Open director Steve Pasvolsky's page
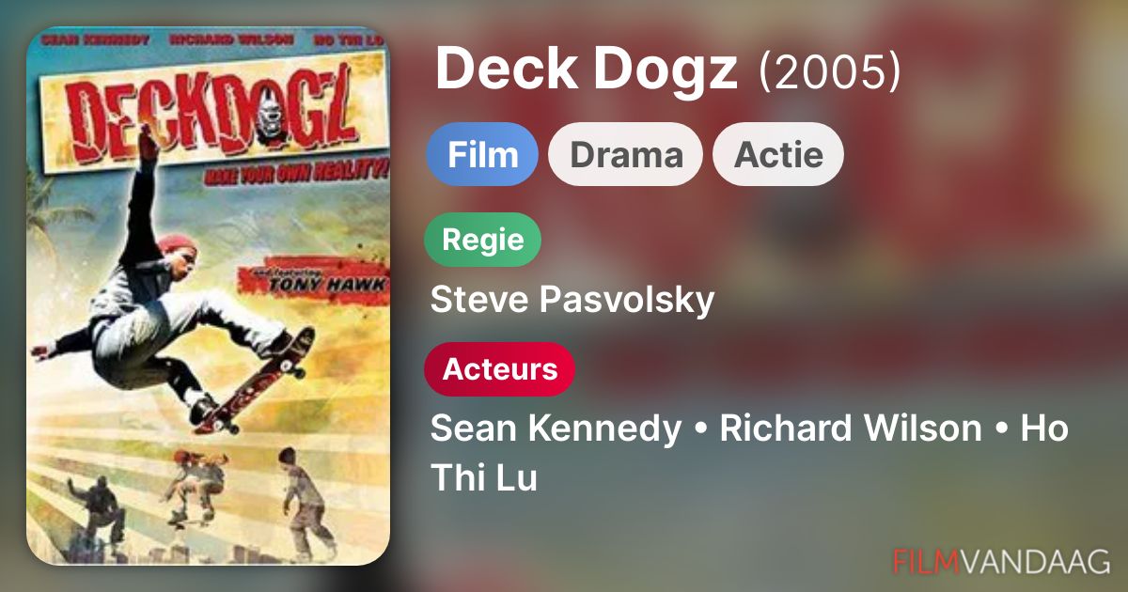The image size is (1128, 592). pos(572,300)
